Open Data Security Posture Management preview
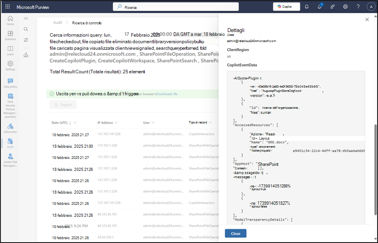Viewport: 378px width, 243px height. (x=10, y=105)
